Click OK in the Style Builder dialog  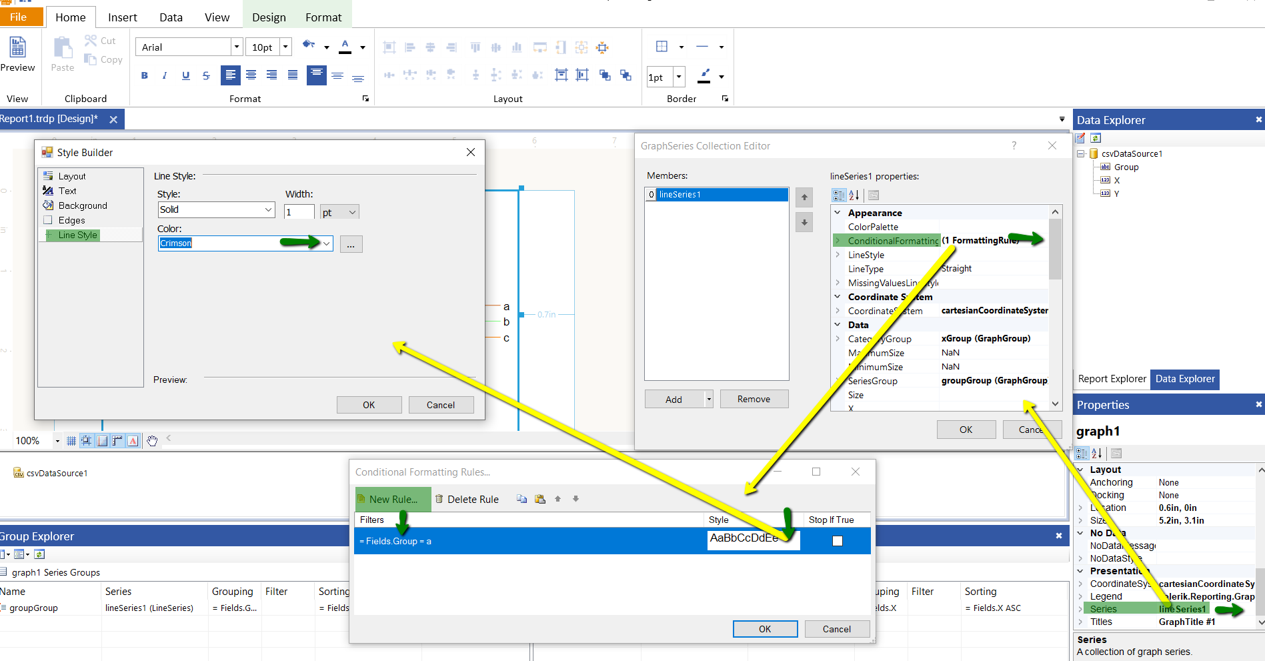[369, 405]
